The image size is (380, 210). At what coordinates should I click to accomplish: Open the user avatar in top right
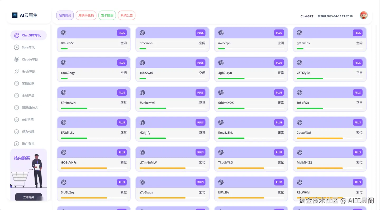(364, 15)
